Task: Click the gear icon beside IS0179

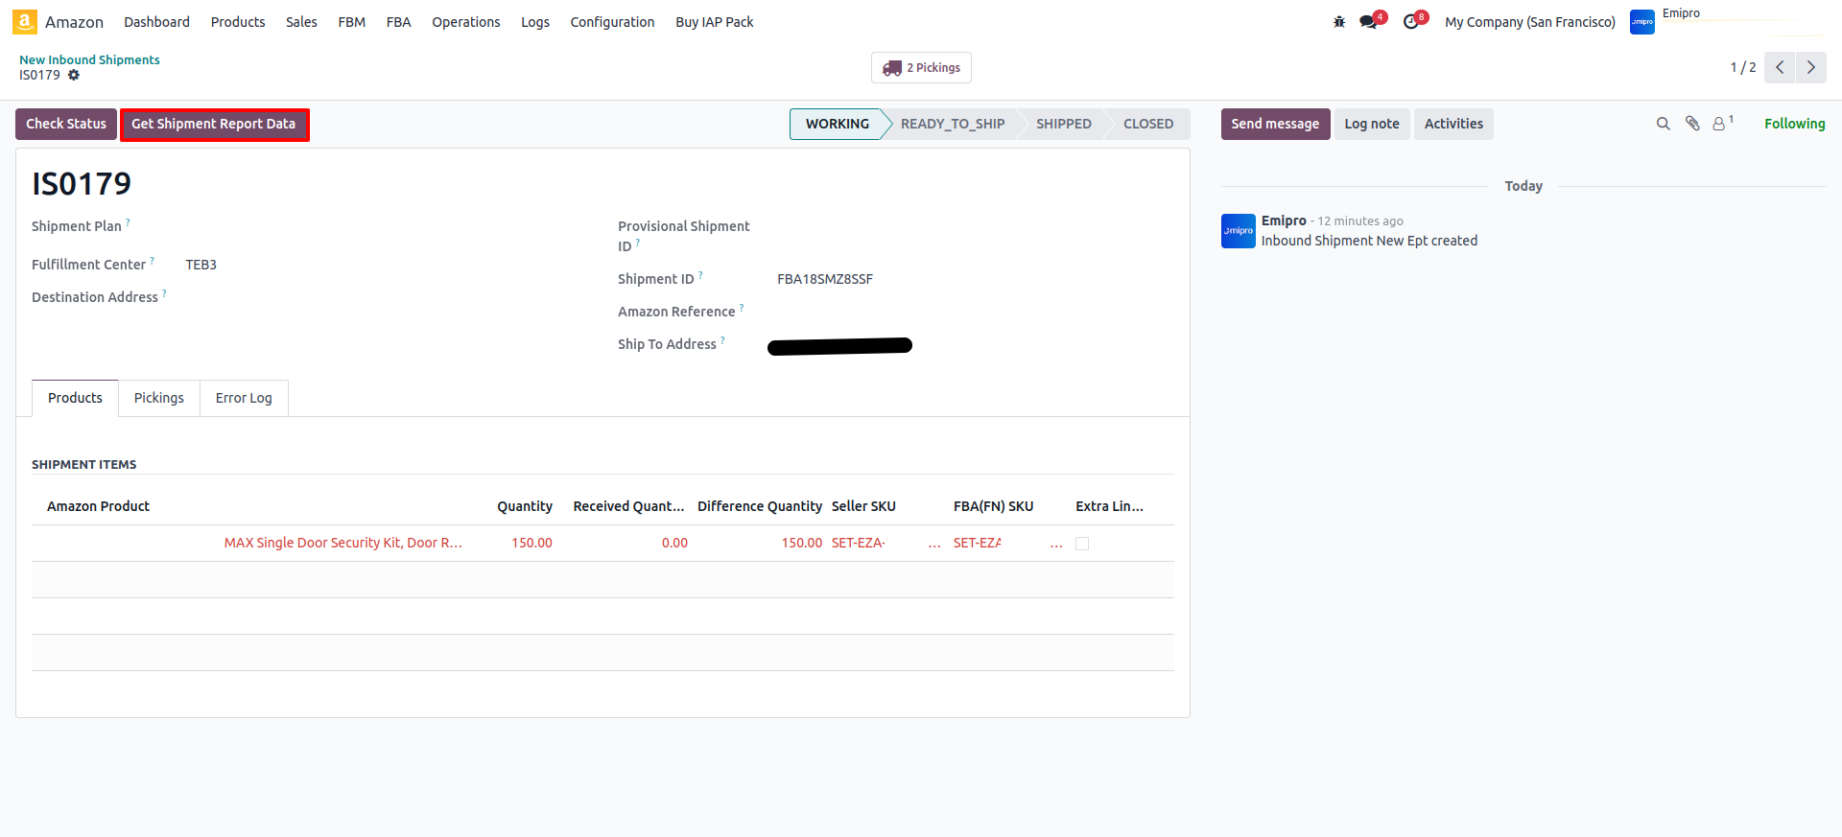Action: pyautogui.click(x=74, y=75)
